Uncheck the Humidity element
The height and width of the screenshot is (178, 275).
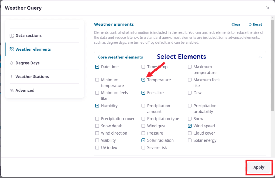(97, 106)
